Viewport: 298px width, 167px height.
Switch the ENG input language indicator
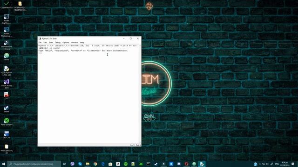coord(277,164)
